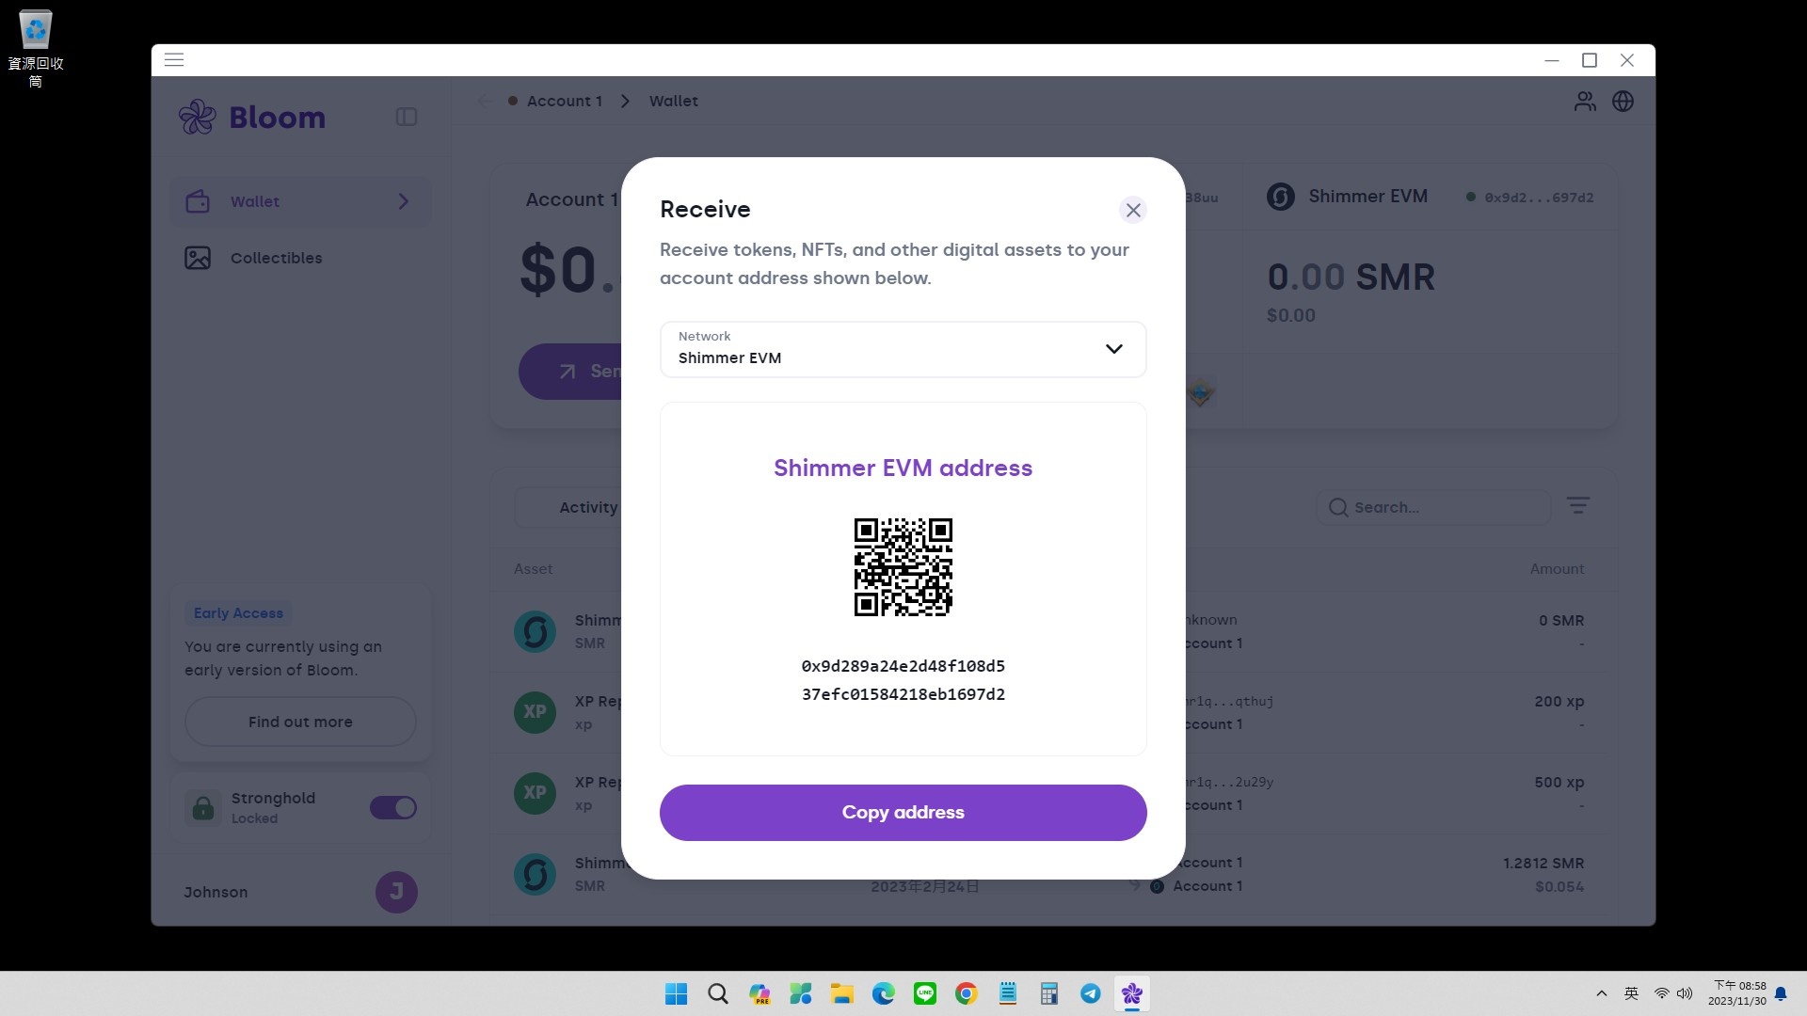Close the Receive dialog

[x=1133, y=210]
